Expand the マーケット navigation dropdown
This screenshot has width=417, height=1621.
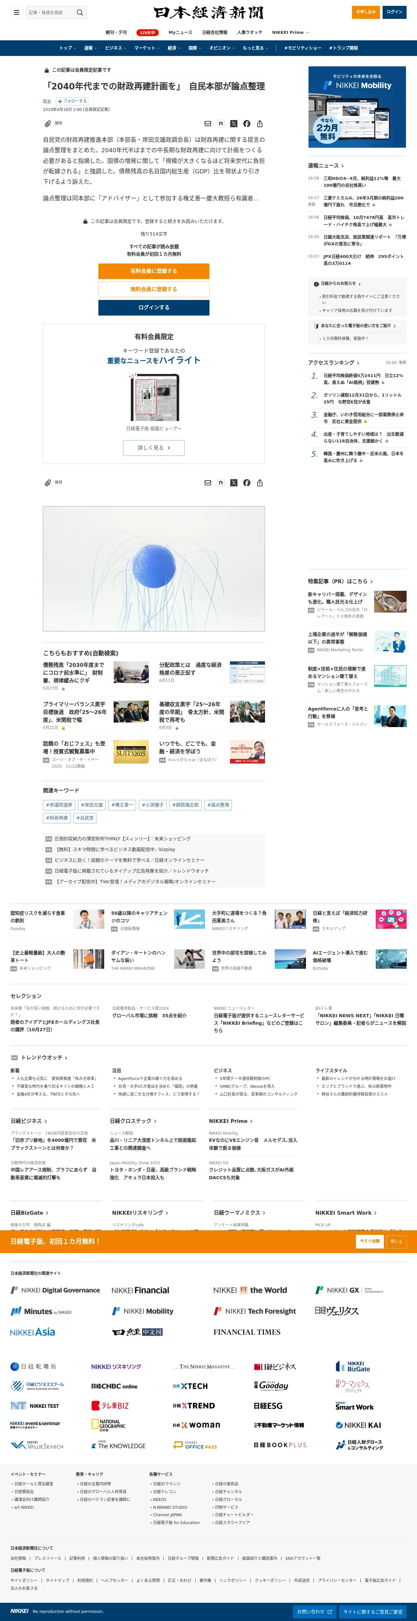coord(147,48)
